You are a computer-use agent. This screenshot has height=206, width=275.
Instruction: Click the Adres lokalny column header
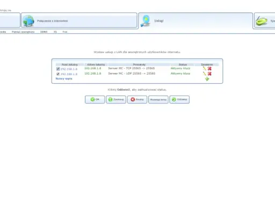point(96,64)
